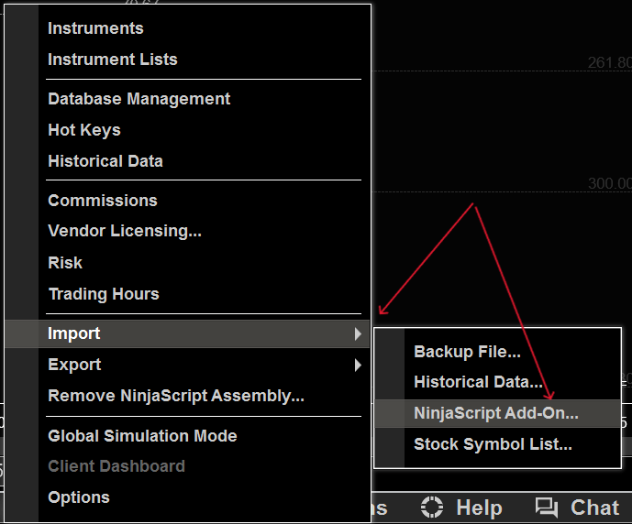The width and height of the screenshot is (632, 524).
Task: Select Remove NinjaScript Assembly option
Action: (x=176, y=397)
